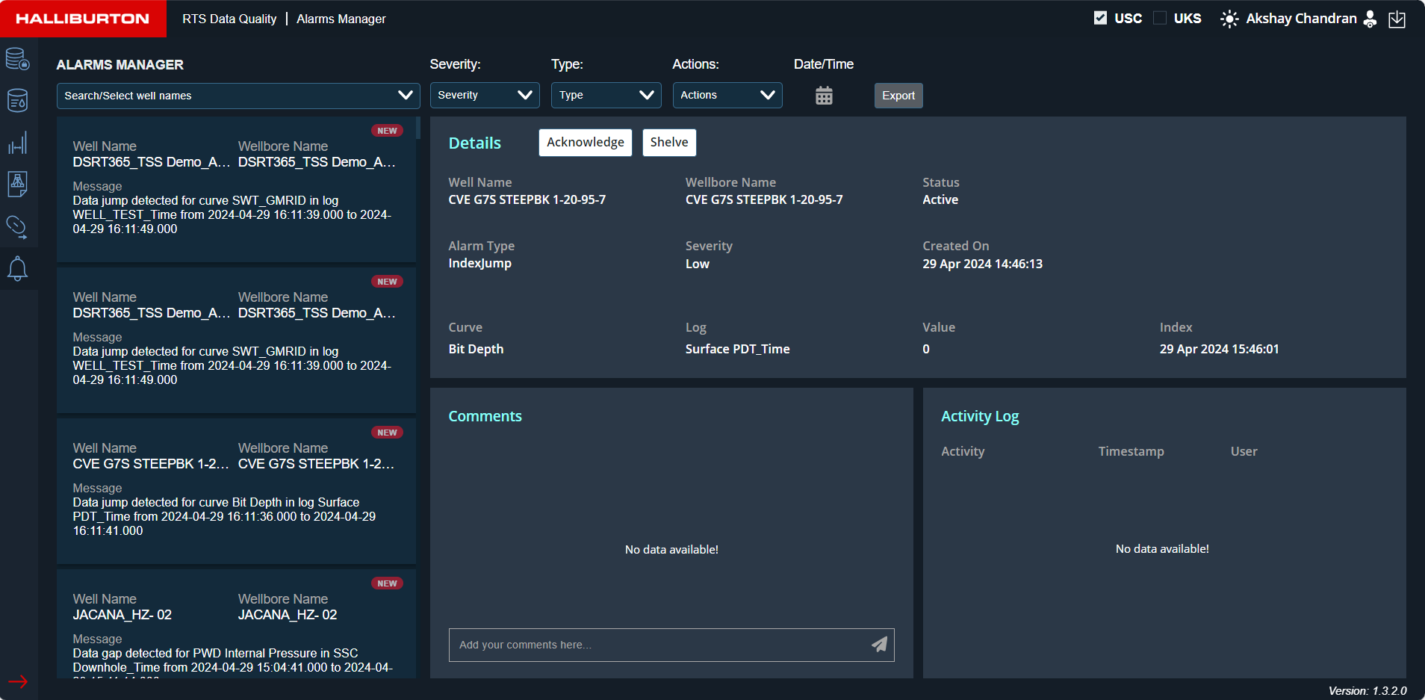Select the Alarms Manager header tab
The width and height of the screenshot is (1425, 700).
coord(341,19)
